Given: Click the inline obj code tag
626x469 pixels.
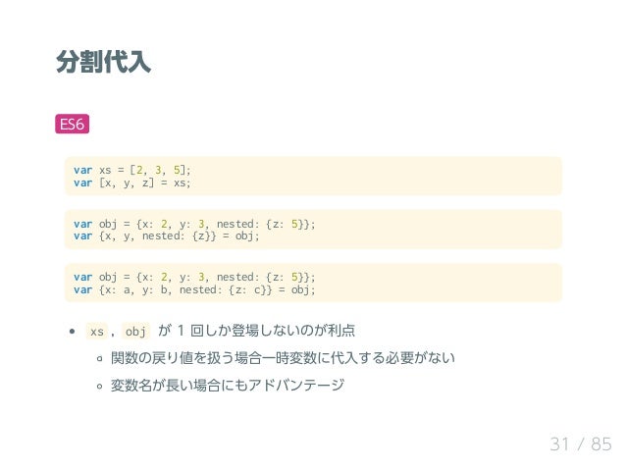Looking at the screenshot, I should click(x=135, y=332).
